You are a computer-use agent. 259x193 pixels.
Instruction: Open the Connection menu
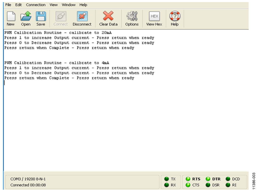36,5
